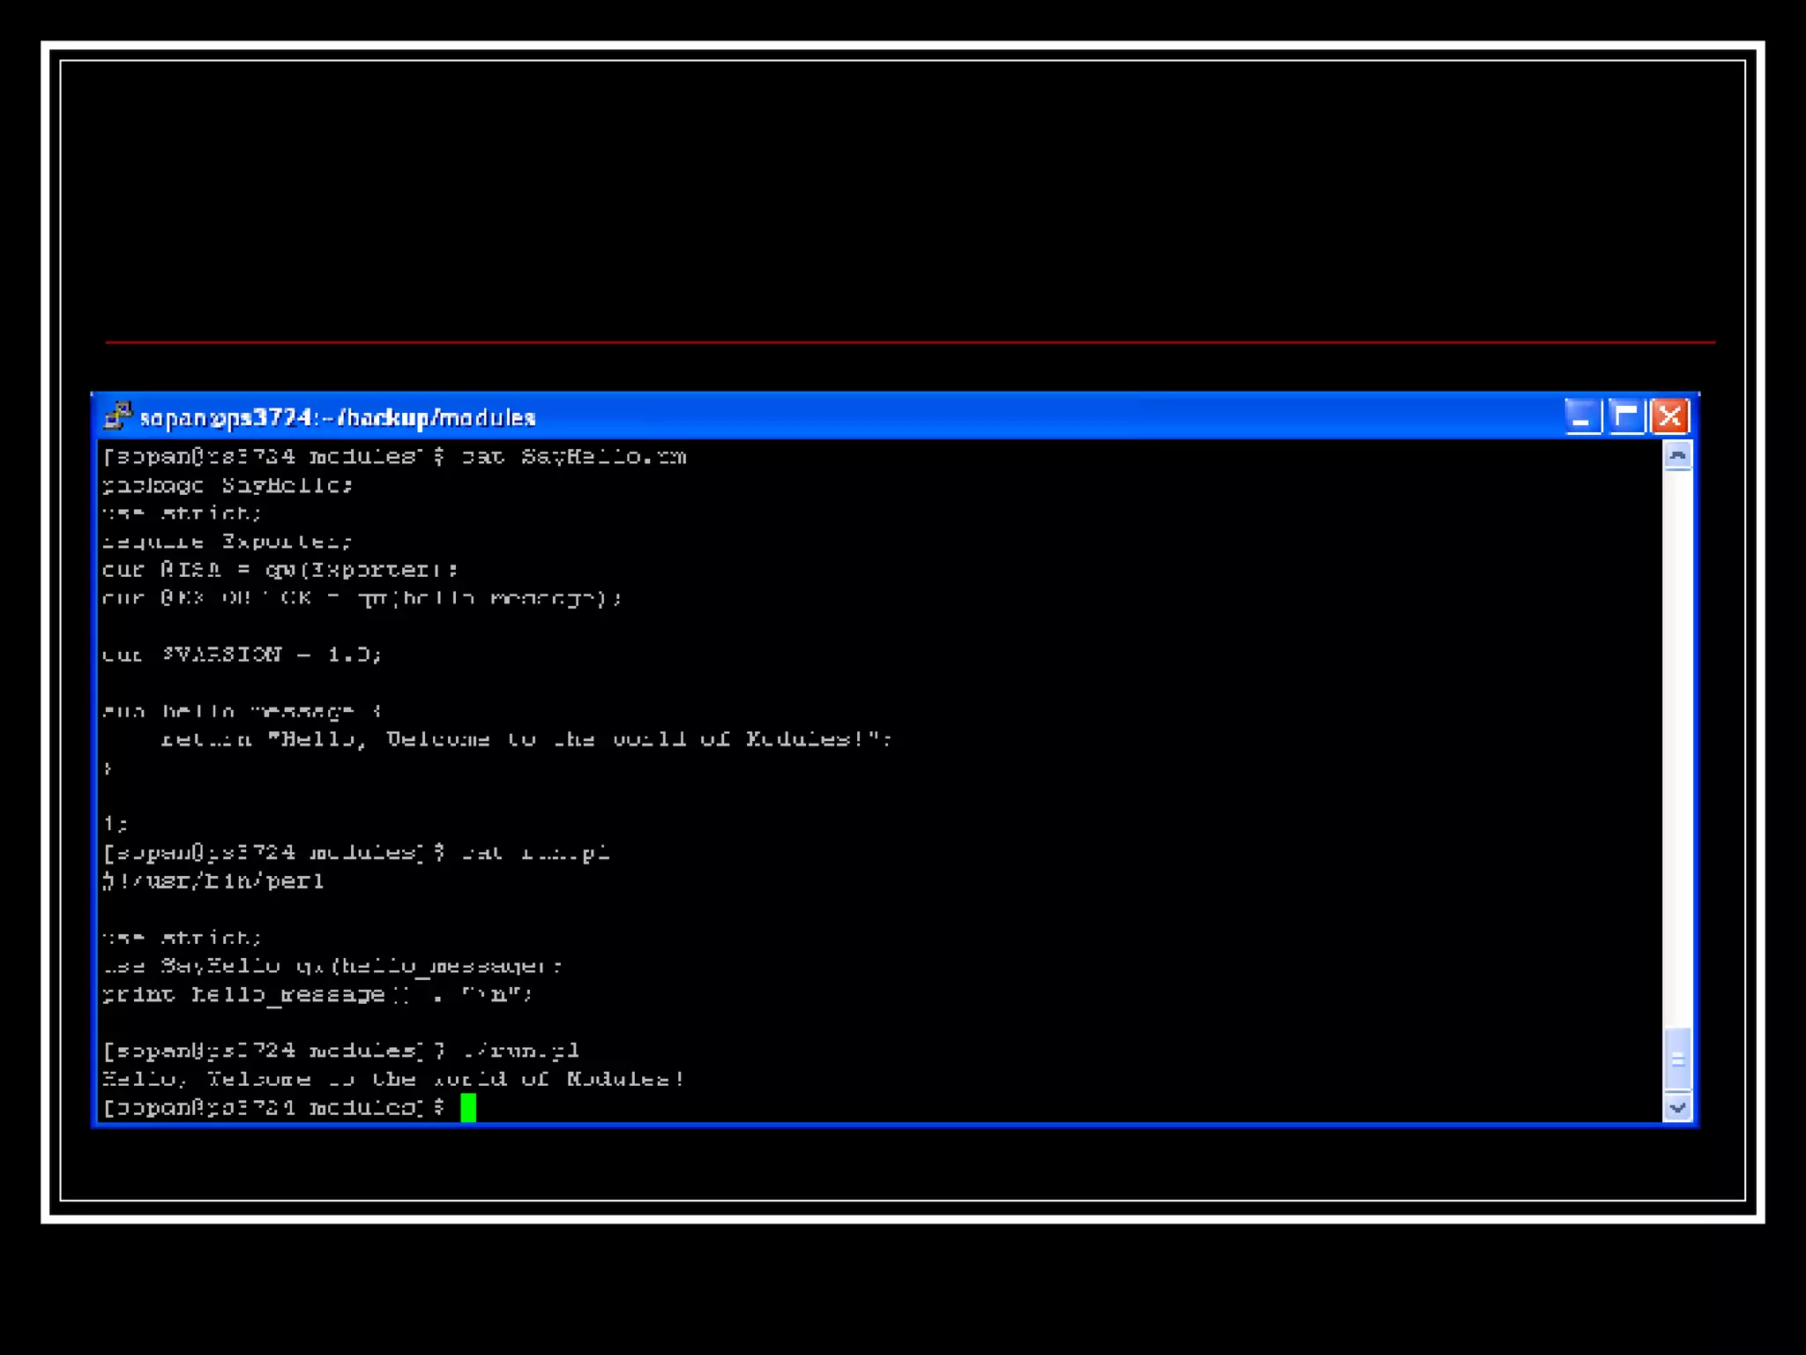Click the scrollbar up arrow
The image size is (1806, 1355).
point(1677,456)
